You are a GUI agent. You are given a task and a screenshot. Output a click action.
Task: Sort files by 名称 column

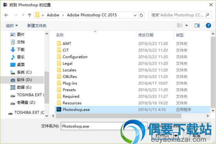tap(60, 35)
